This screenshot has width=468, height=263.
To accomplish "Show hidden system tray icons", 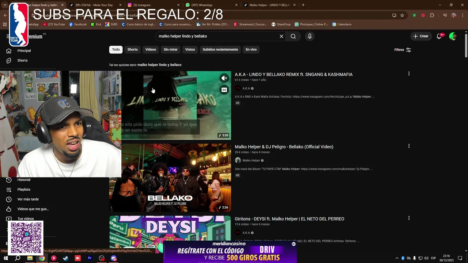I will (x=397, y=258).
